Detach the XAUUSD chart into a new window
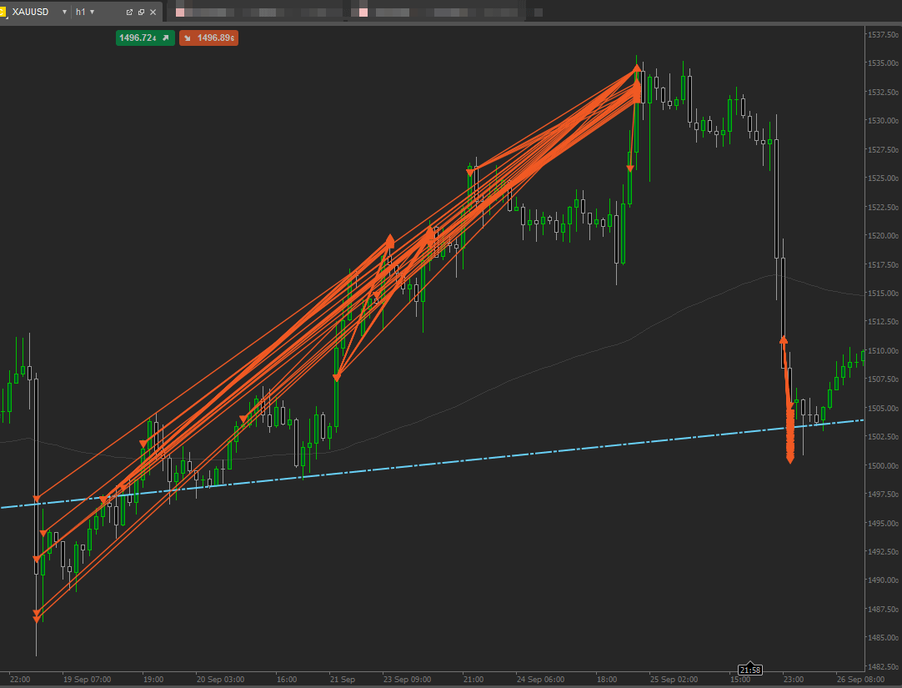Image resolution: width=902 pixels, height=688 pixels. [129, 12]
